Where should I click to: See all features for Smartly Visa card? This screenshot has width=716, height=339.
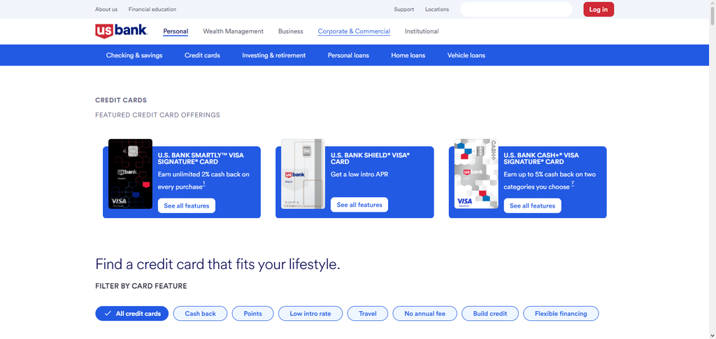point(186,205)
